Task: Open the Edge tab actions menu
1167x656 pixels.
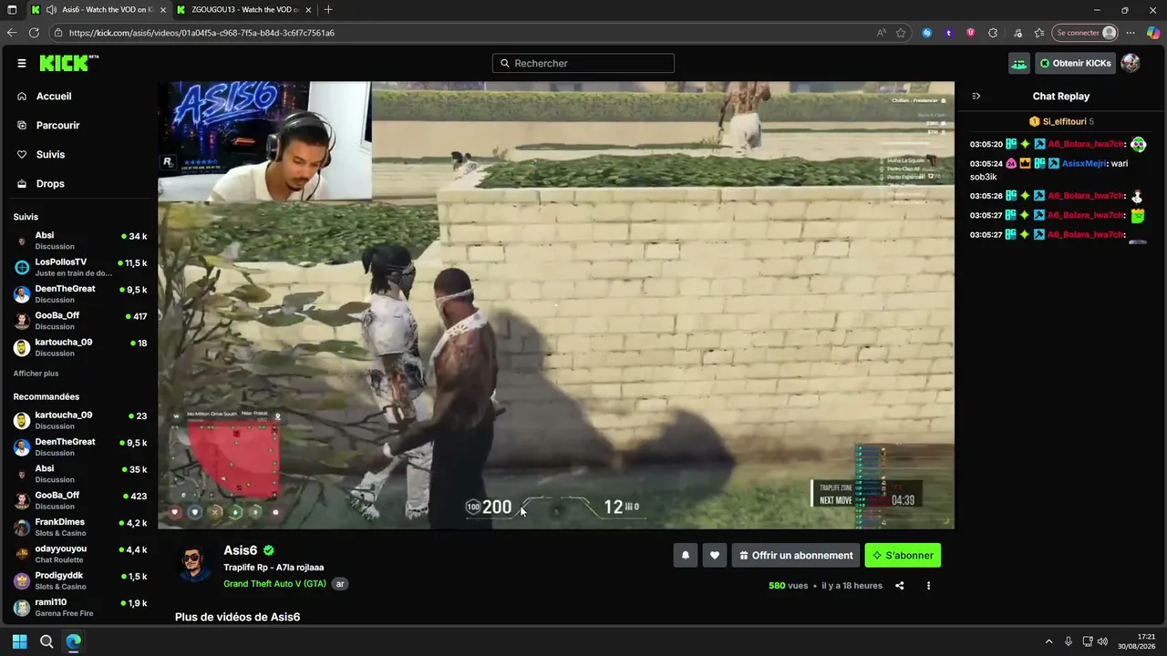Action: pyautogui.click(x=12, y=10)
